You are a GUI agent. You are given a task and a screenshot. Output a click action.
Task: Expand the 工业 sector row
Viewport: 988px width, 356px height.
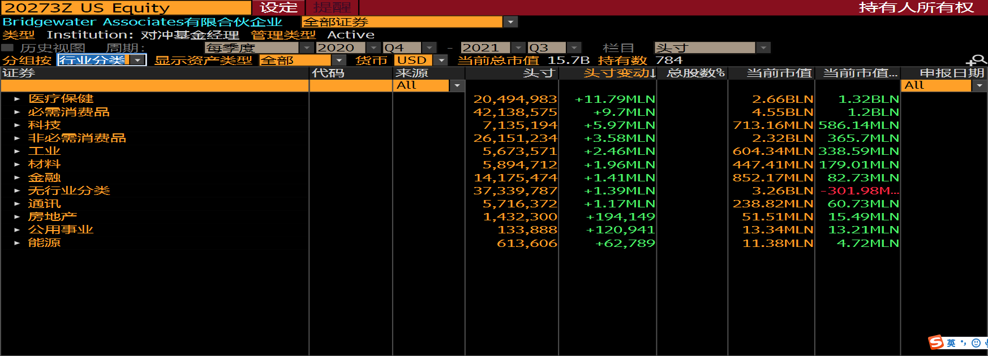click(x=17, y=151)
